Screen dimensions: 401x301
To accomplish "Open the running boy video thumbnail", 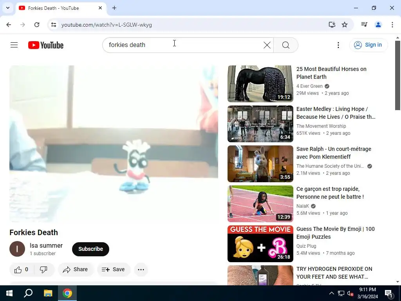I will pos(260,204).
